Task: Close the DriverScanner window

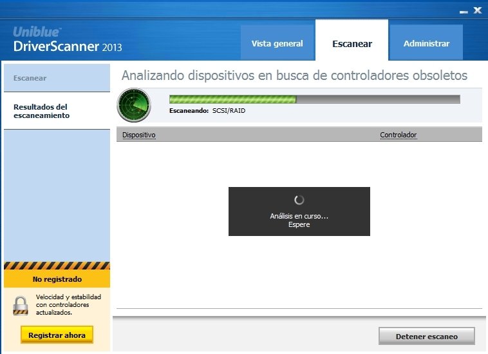Action: 478,10
